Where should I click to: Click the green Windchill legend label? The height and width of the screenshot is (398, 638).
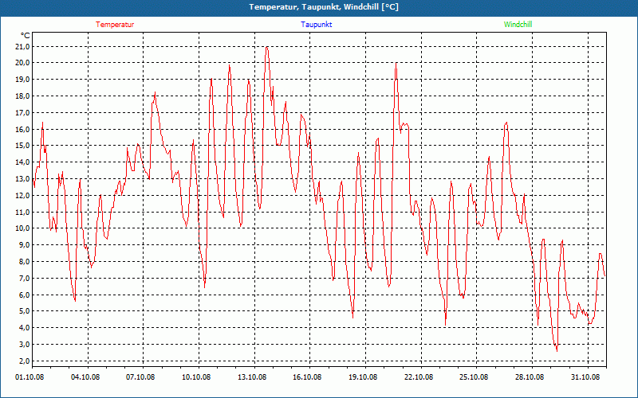tap(518, 25)
